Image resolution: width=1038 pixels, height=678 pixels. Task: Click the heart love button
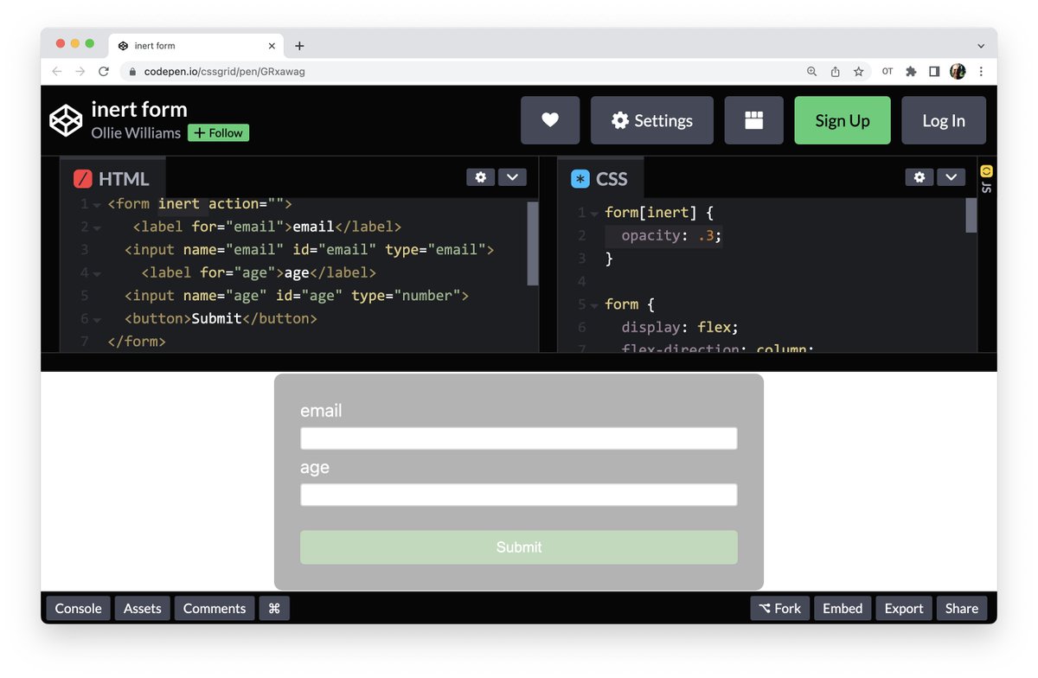tap(550, 120)
